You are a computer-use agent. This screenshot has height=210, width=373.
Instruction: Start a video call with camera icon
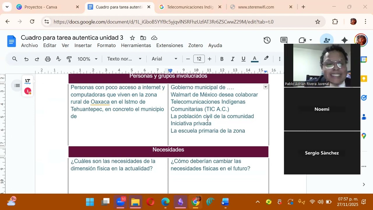pos(302,40)
